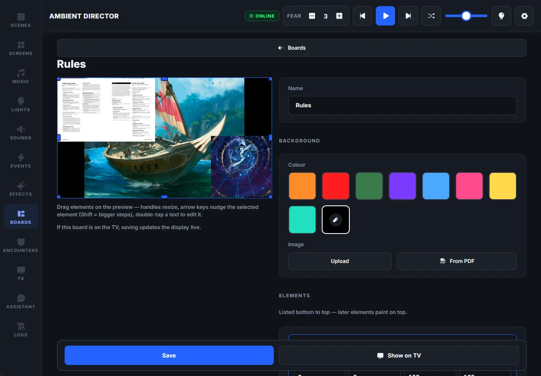Select the yellow background colour
This screenshot has width=541, height=376.
(503, 186)
